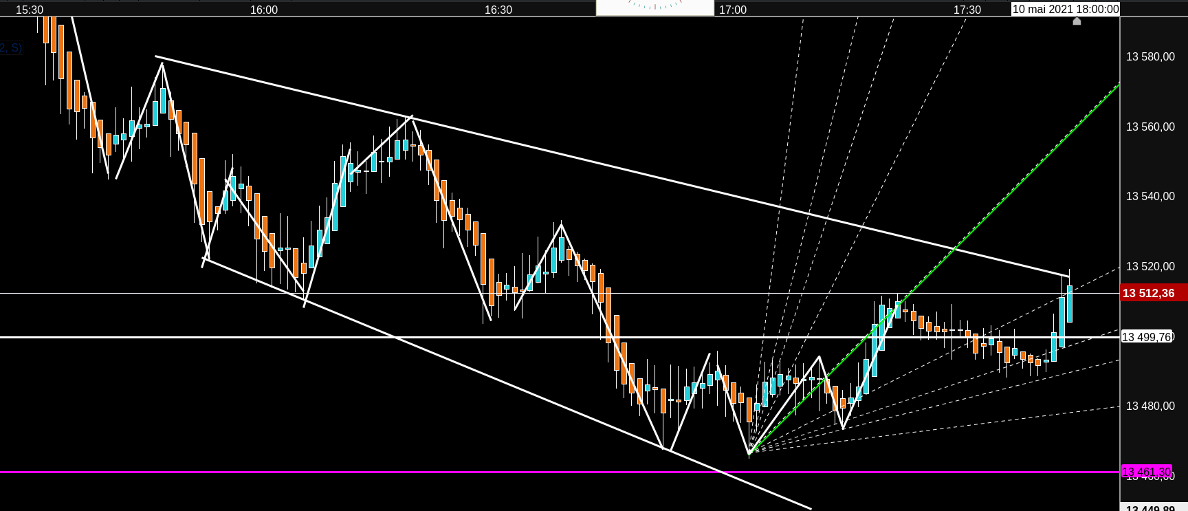Select the magenta 13 461,30 price tag
1188x511 pixels.
point(1146,472)
